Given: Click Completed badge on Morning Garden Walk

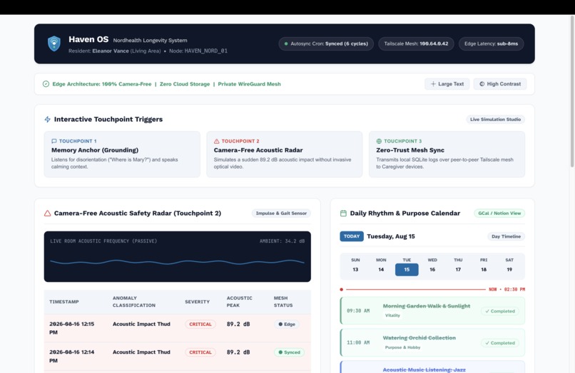Looking at the screenshot, I should pyautogui.click(x=500, y=311).
